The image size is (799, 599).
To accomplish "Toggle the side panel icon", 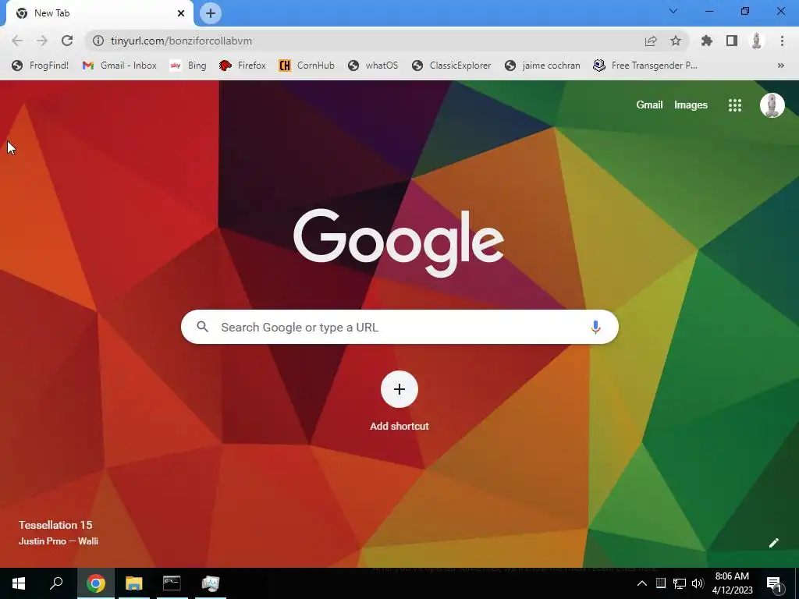I will tap(732, 41).
